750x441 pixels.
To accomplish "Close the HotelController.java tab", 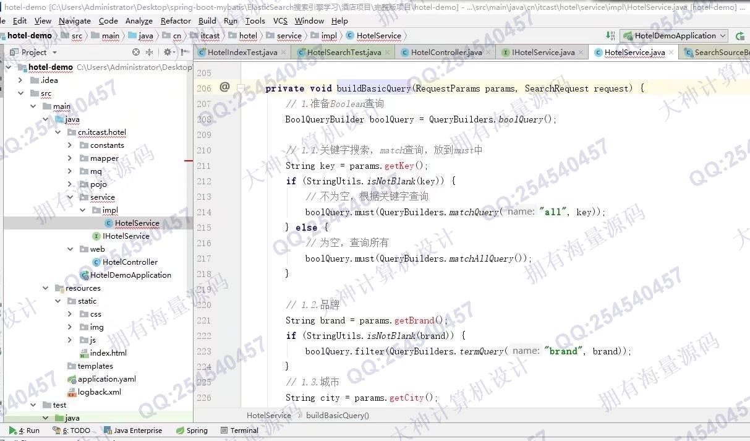I will tap(488, 53).
